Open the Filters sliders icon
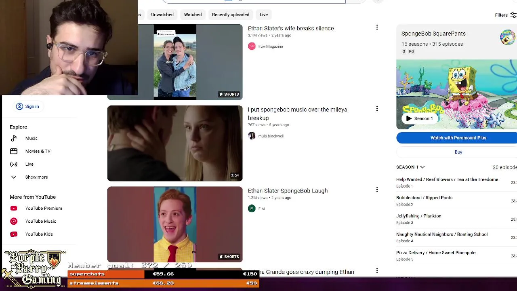The height and width of the screenshot is (291, 517). [513, 15]
